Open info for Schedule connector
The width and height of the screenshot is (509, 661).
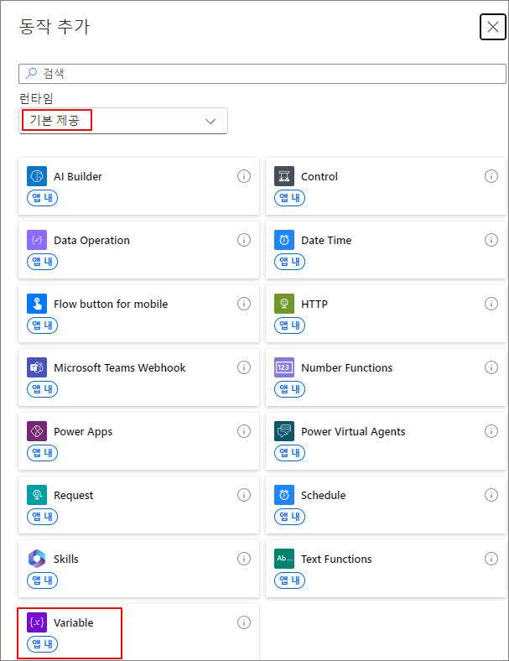(491, 495)
